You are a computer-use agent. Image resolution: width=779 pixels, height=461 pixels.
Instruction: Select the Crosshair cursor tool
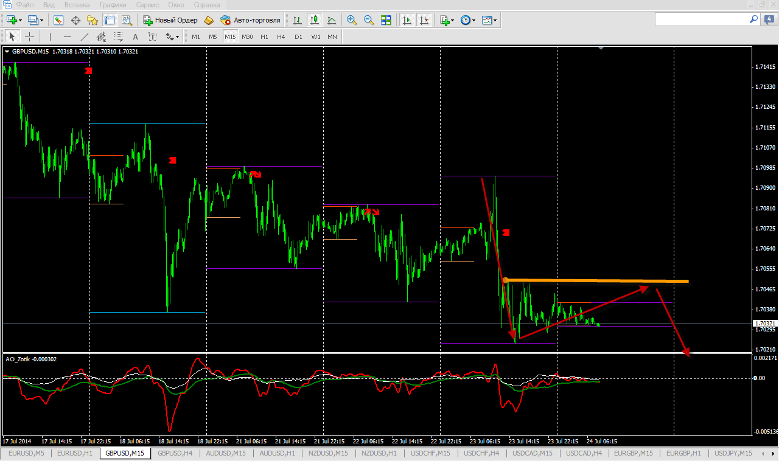click(29, 36)
